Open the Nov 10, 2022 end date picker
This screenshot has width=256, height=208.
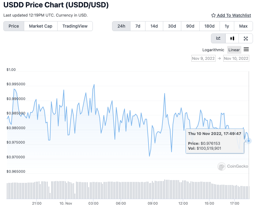coord(236,58)
